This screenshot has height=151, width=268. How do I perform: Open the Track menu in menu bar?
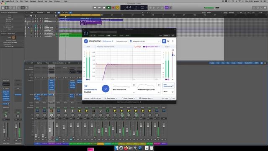pos(26,1)
